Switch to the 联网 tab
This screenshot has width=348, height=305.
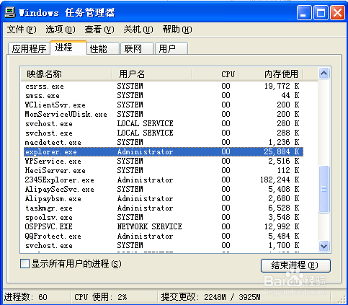(137, 49)
